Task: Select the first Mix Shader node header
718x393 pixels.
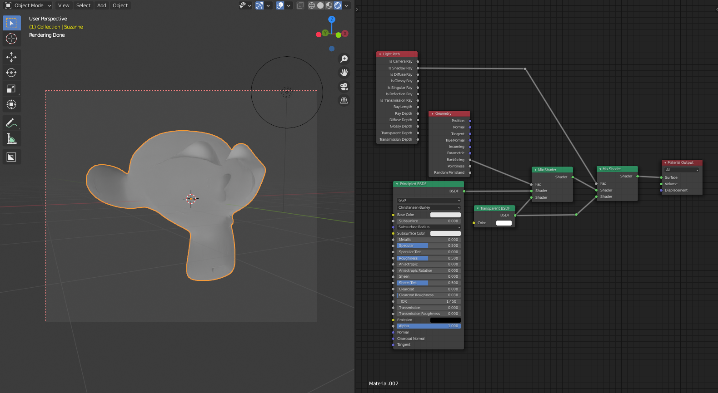Action: tap(552, 170)
